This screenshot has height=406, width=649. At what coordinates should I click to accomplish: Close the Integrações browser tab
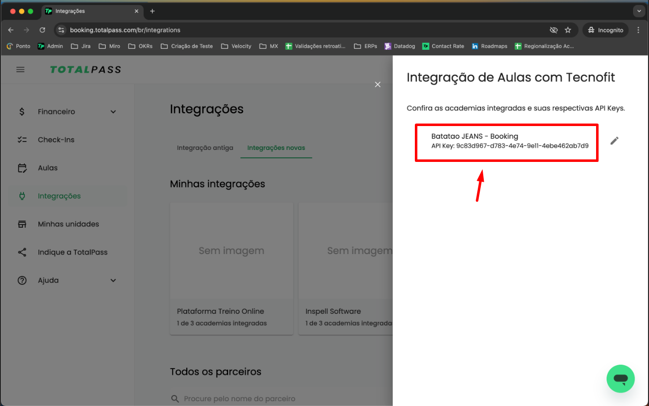pyautogui.click(x=136, y=11)
